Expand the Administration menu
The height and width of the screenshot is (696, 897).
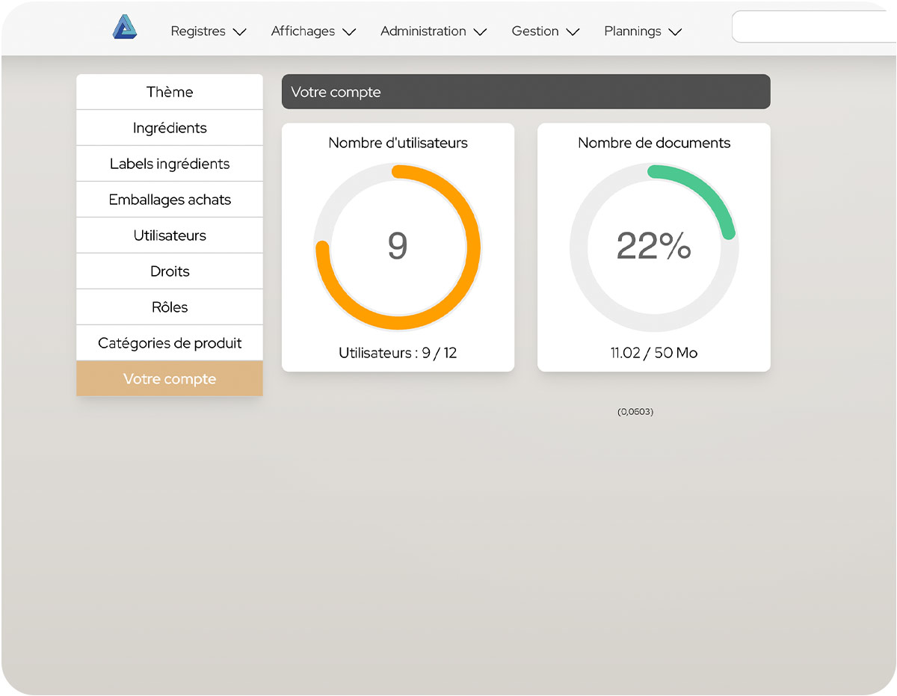click(433, 31)
